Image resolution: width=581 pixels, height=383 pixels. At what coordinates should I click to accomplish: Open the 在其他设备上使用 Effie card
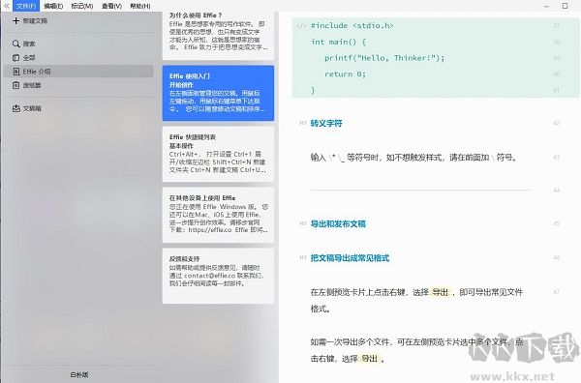[x=218, y=215]
